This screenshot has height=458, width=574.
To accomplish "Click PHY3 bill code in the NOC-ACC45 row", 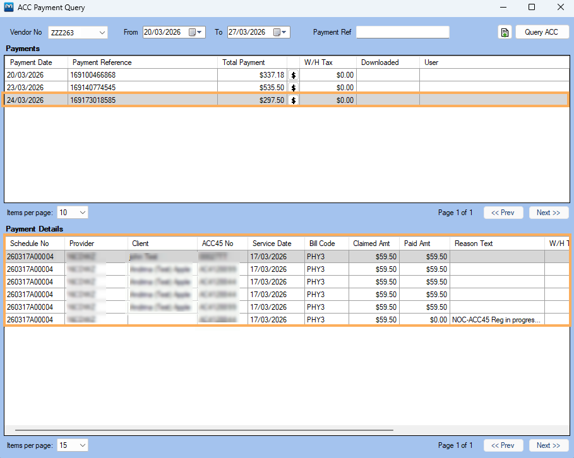I will [316, 320].
